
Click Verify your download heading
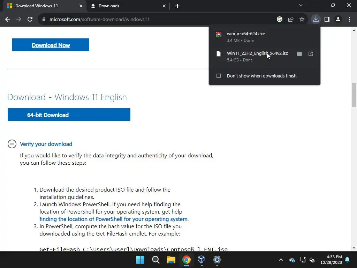pos(46,144)
